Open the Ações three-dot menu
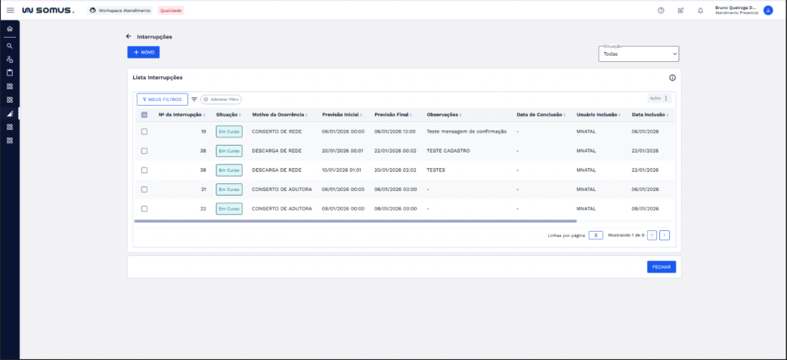 (666, 98)
